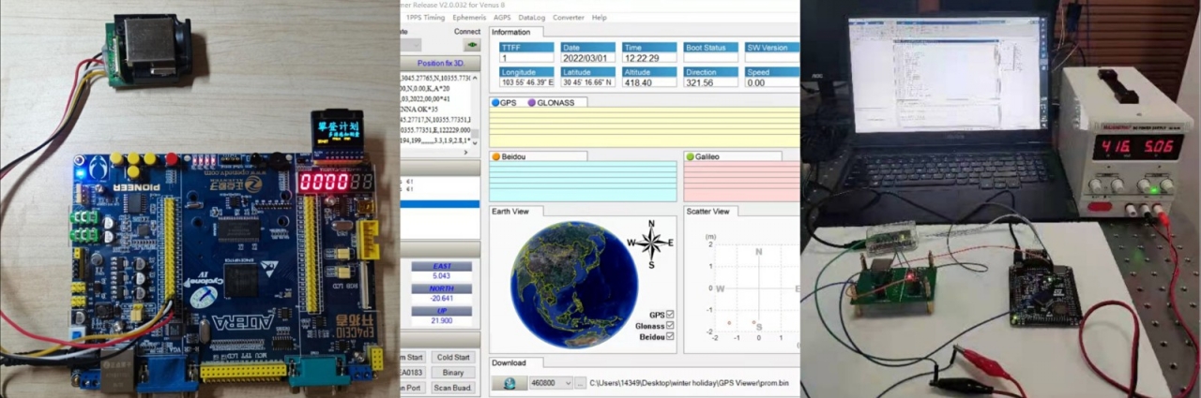Toggle the Glonass checkbox
The height and width of the screenshot is (398, 1201).
(670, 326)
